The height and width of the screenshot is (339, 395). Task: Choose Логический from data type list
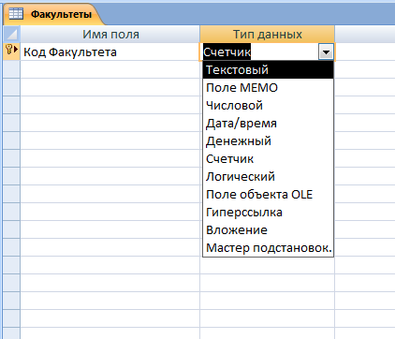[x=268, y=176]
